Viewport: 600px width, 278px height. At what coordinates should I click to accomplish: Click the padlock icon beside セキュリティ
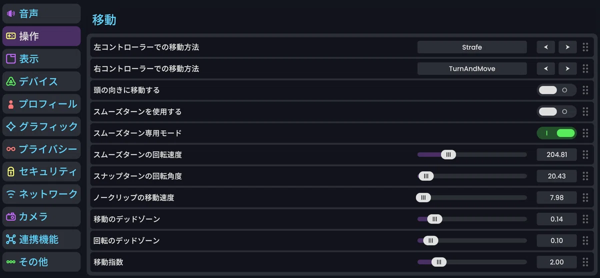tap(10, 172)
